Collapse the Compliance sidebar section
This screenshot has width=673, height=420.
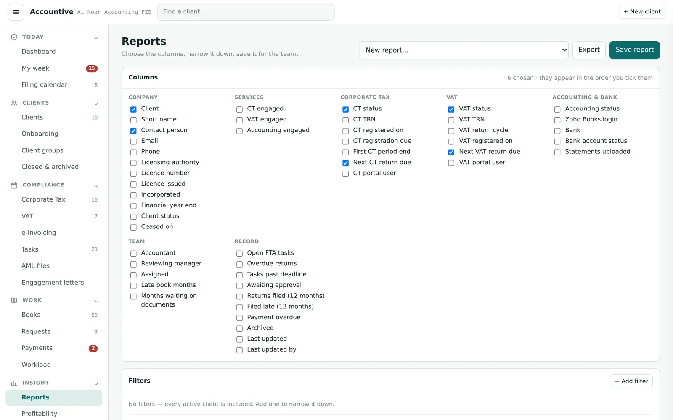(96, 186)
